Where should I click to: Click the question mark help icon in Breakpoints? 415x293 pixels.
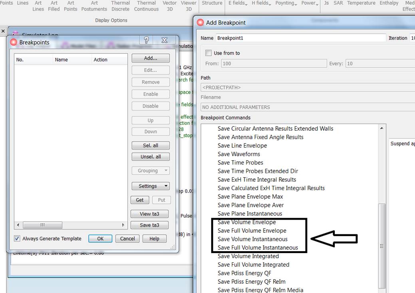pyautogui.click(x=146, y=40)
